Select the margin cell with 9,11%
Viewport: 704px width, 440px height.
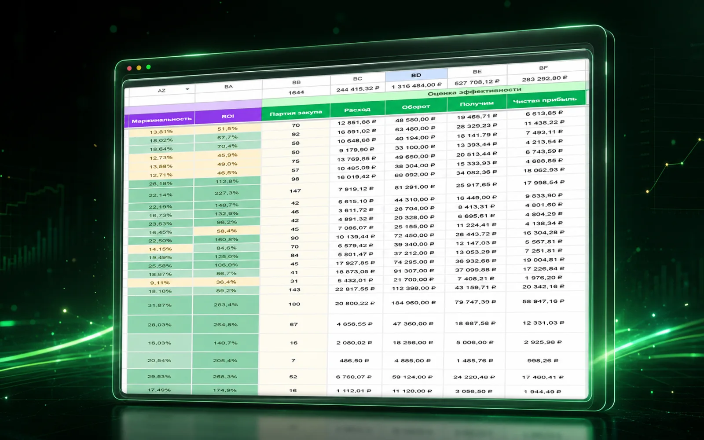tap(160, 282)
